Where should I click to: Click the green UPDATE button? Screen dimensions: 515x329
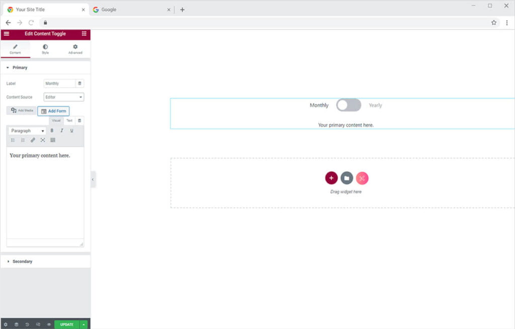click(x=67, y=324)
